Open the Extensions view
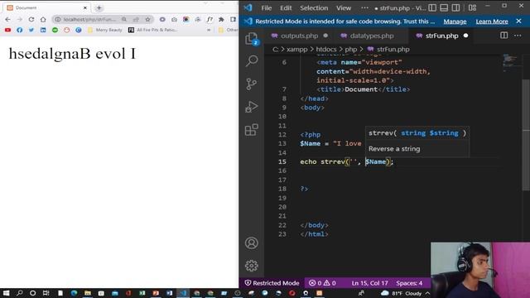Viewport: 530px width, 298px height. [x=252, y=130]
